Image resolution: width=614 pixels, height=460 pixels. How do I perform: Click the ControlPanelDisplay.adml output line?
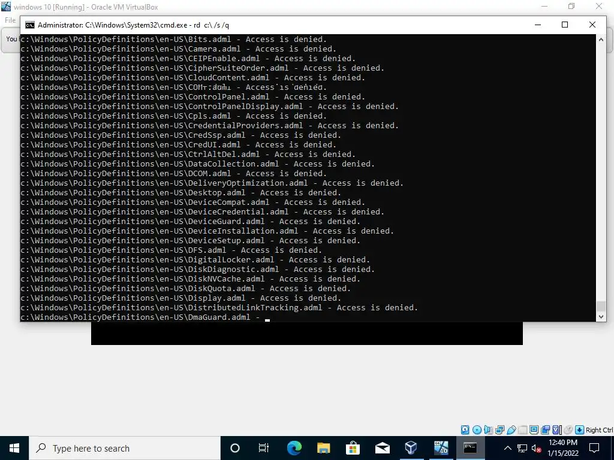point(209,107)
